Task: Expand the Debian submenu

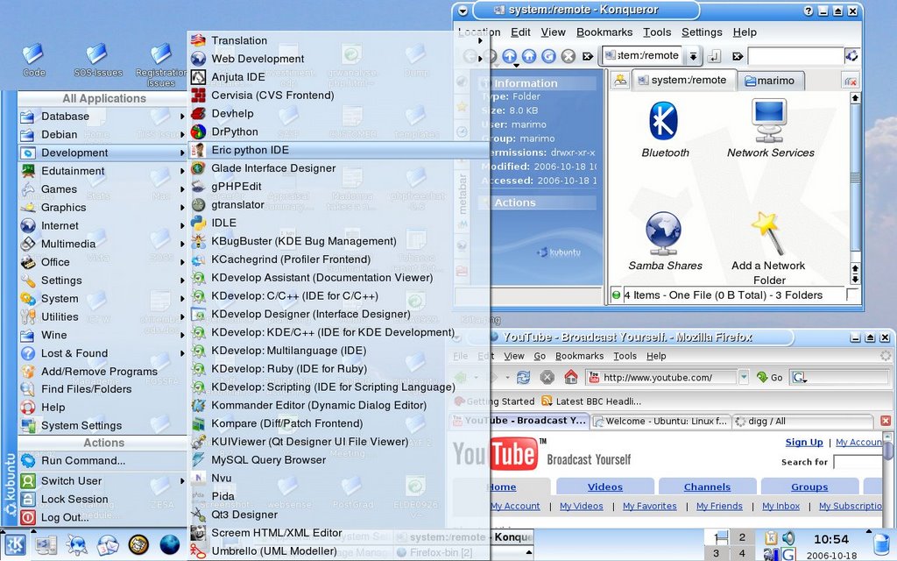Action: [102, 134]
